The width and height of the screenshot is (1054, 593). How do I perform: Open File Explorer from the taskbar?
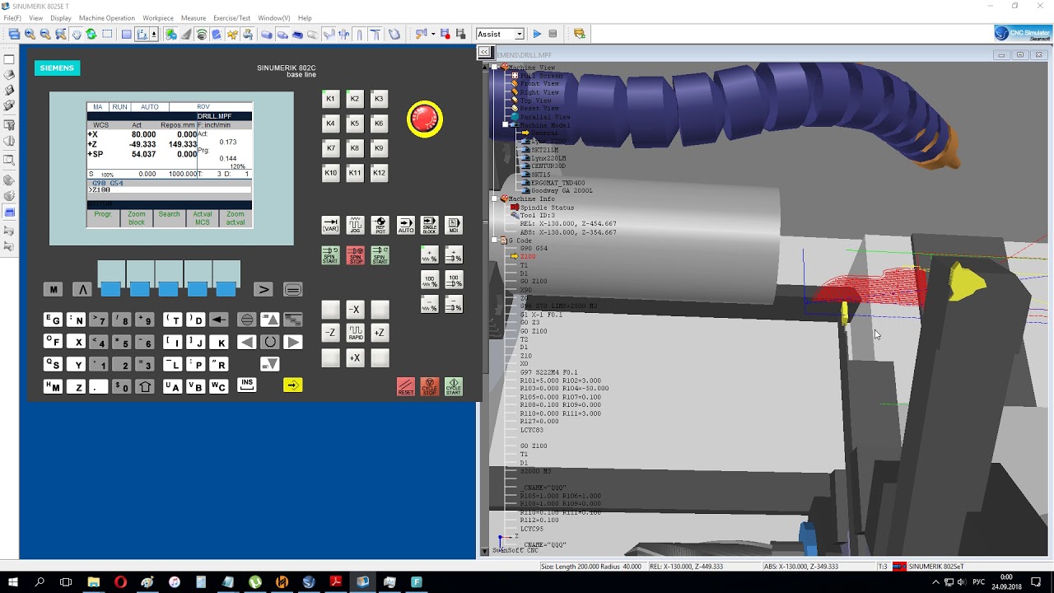click(x=93, y=582)
